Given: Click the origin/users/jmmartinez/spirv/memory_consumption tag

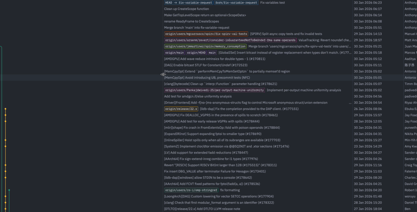Looking at the screenshot, I should pyautogui.click(x=205, y=46).
